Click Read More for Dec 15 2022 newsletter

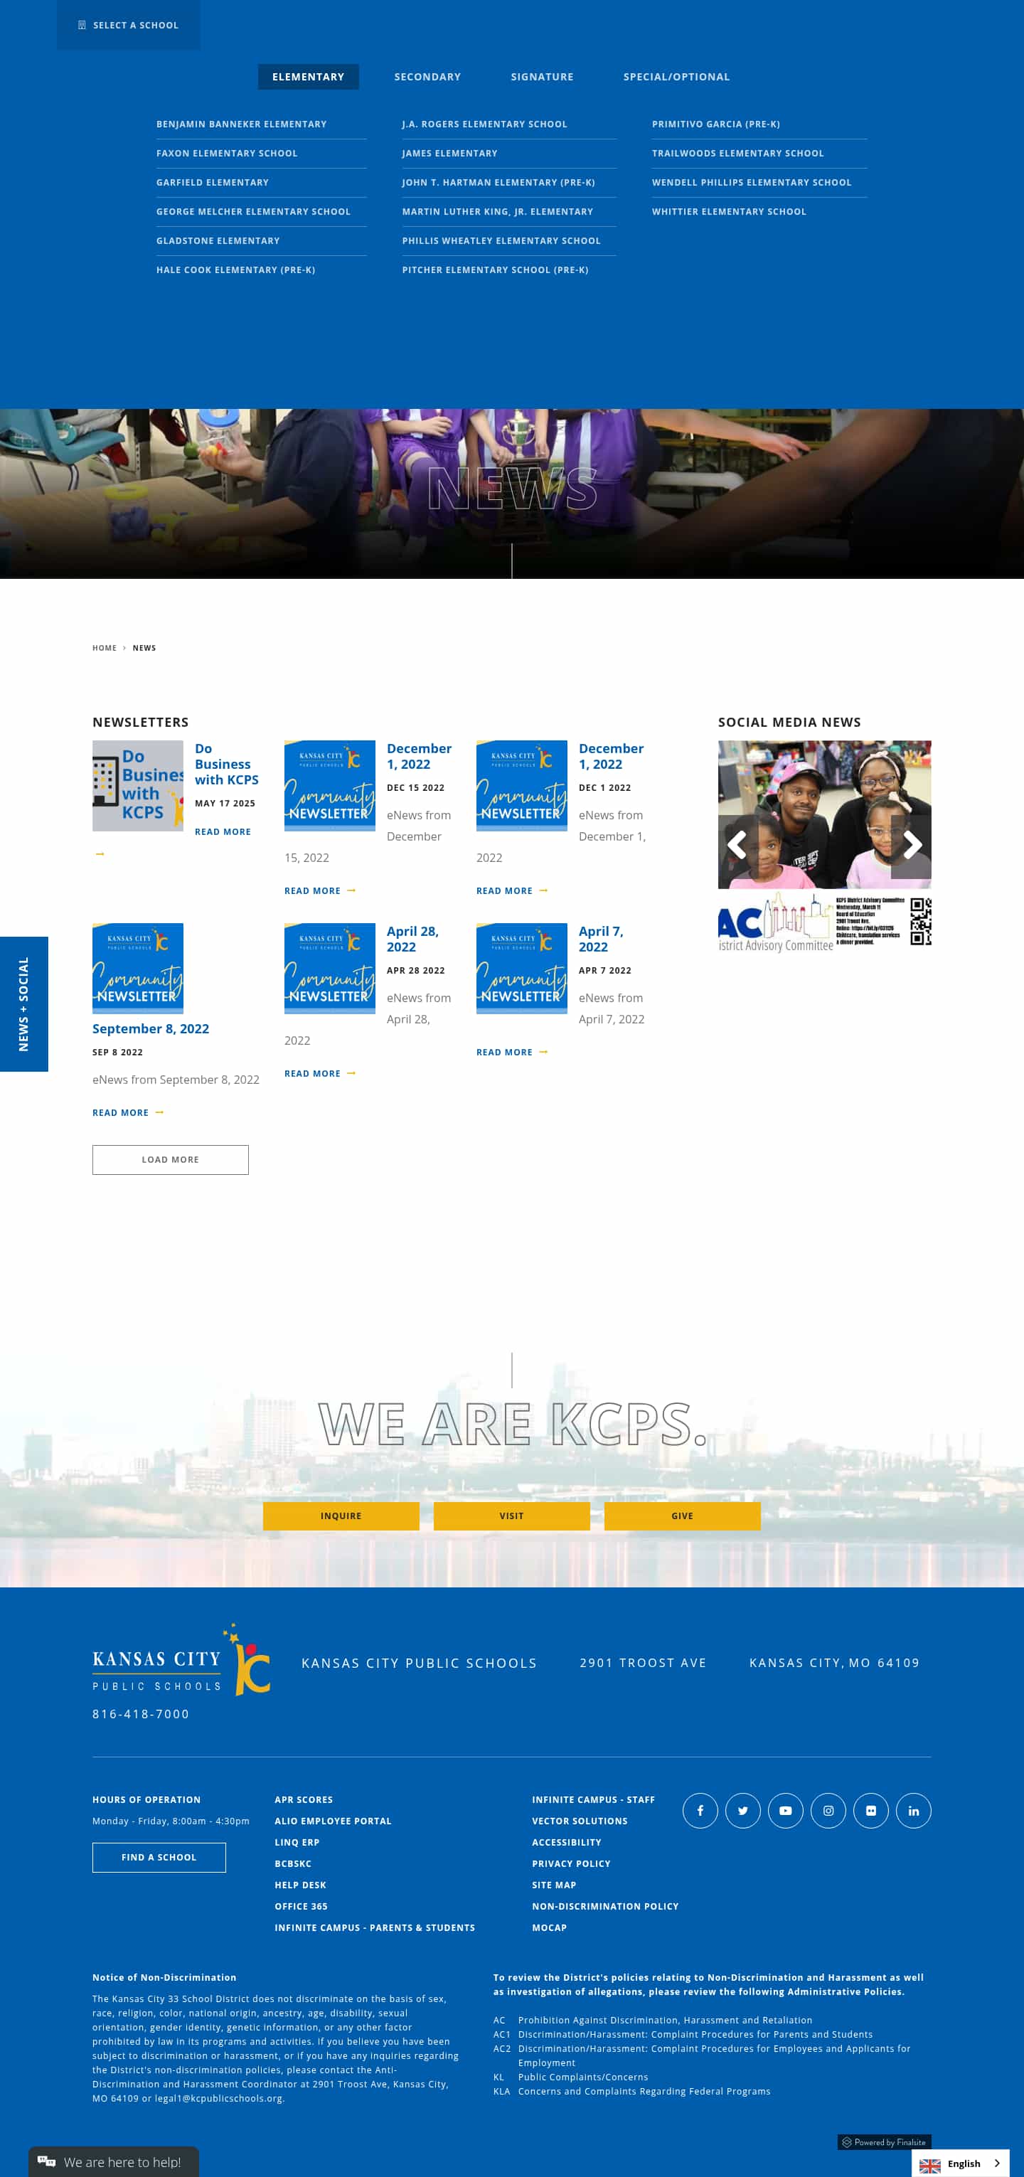click(319, 890)
